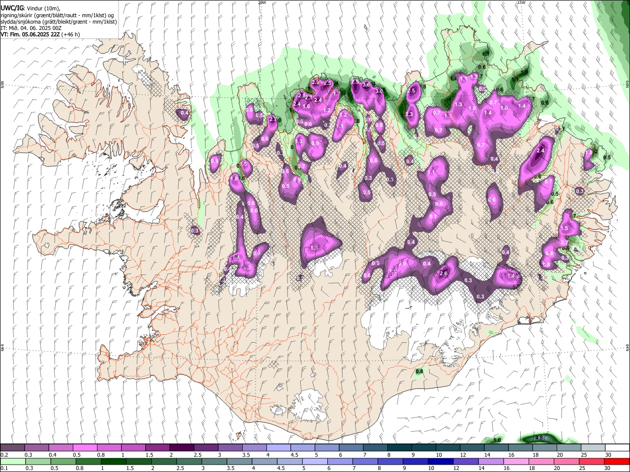Image resolution: width=630 pixels, height=472 pixels.
Task: Select the 0.1 label in the lower legend row
Action: [4, 468]
